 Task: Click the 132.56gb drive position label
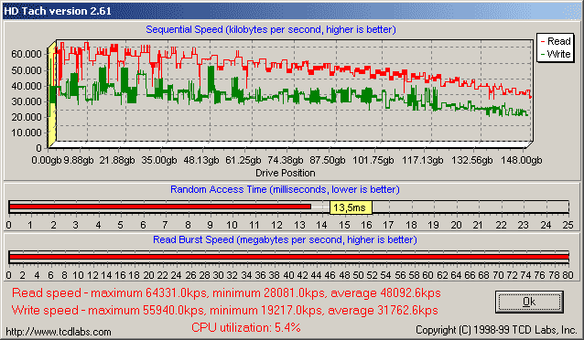tap(472, 160)
